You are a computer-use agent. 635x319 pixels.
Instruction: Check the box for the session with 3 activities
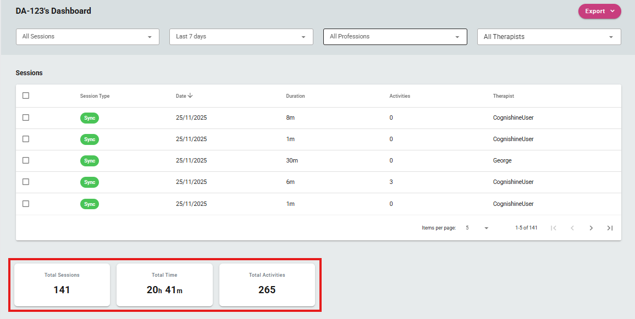[x=26, y=182]
